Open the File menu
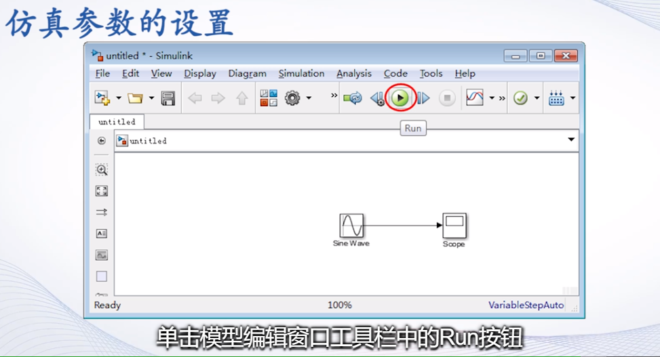The width and height of the screenshot is (660, 357). 102,74
